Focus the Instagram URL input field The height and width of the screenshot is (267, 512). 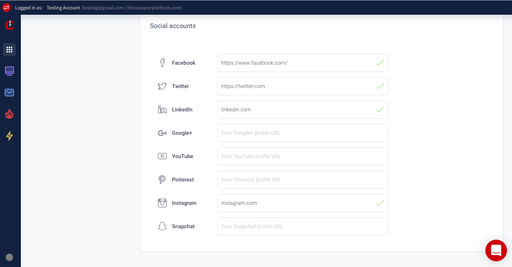point(303,203)
